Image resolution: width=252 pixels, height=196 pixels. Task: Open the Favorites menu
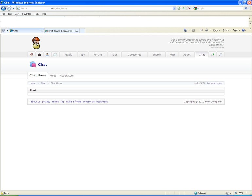(27, 14)
